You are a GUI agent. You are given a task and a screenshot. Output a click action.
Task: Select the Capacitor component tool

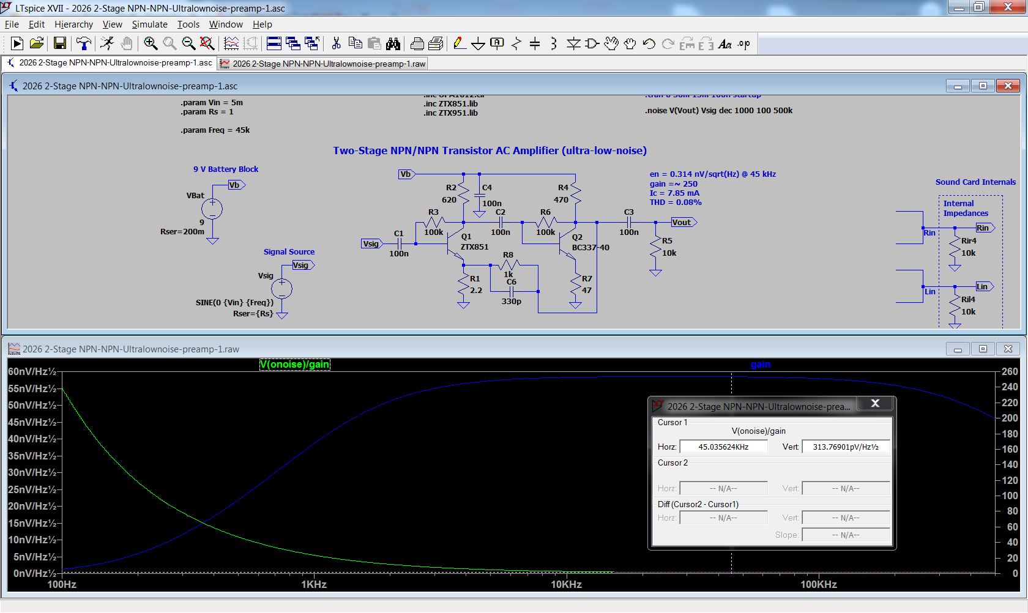click(x=535, y=43)
